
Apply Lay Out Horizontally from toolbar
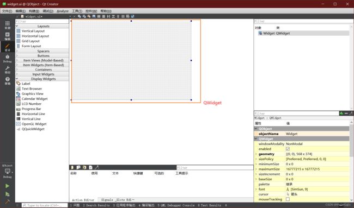(x=99, y=16)
